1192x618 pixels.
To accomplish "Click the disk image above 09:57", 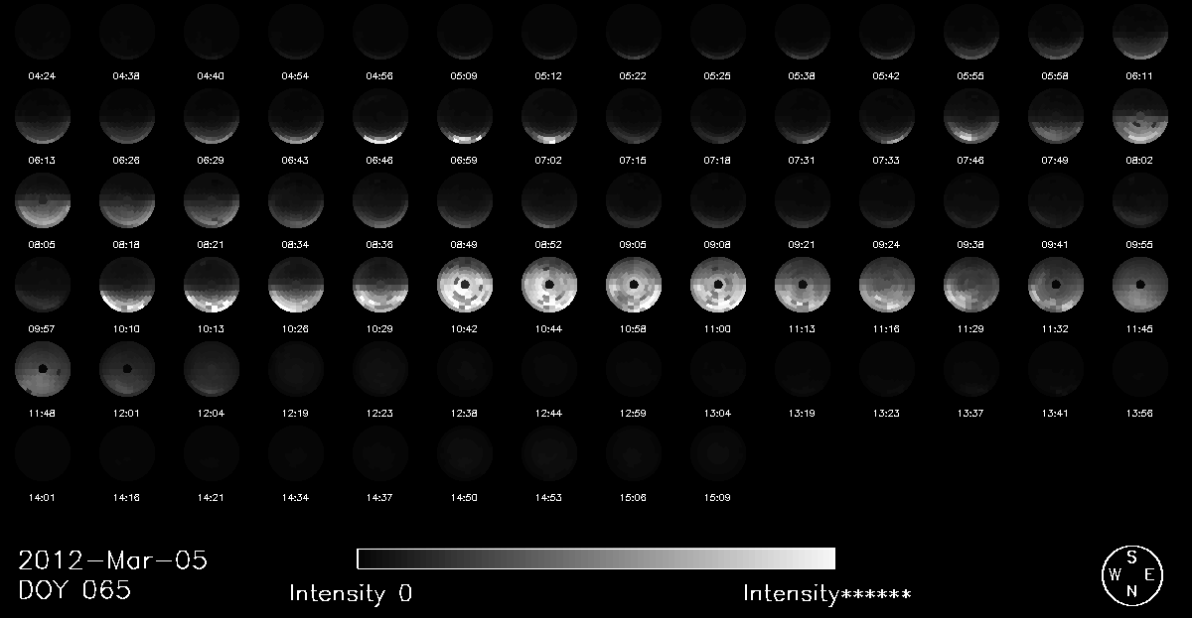I will (x=43, y=286).
